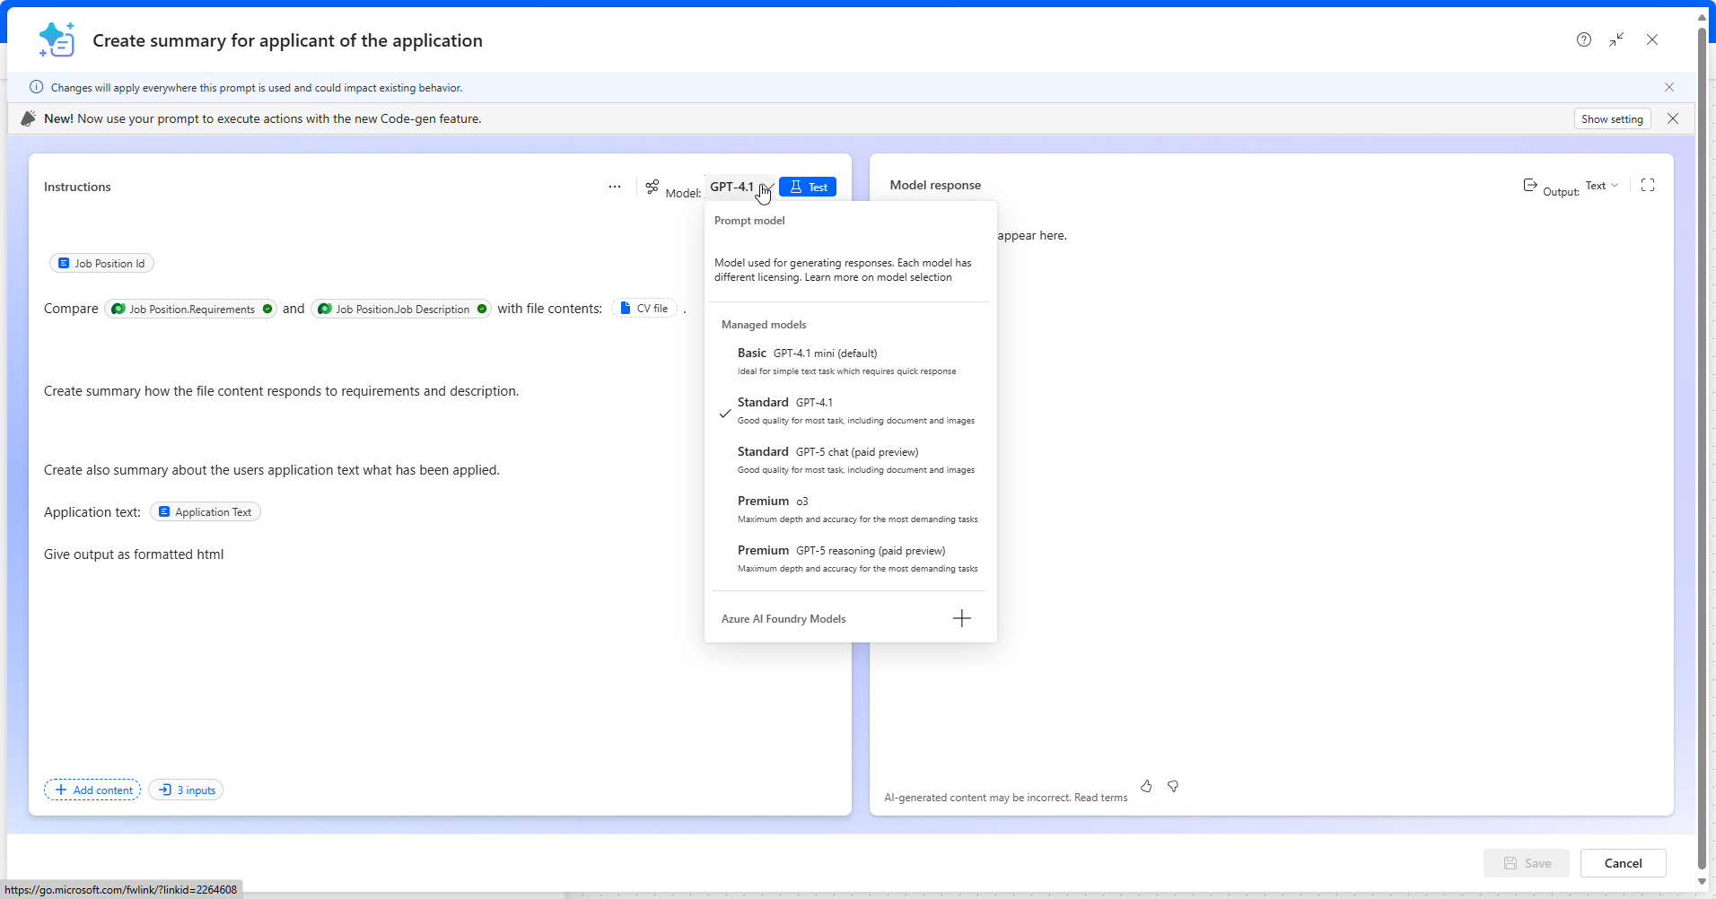The height and width of the screenshot is (899, 1716).
Task: Click the share connections icon beside Model
Action: [x=652, y=187]
